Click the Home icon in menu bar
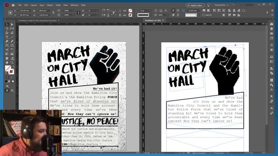Screen dimensions: 278x156 point(13,5)
